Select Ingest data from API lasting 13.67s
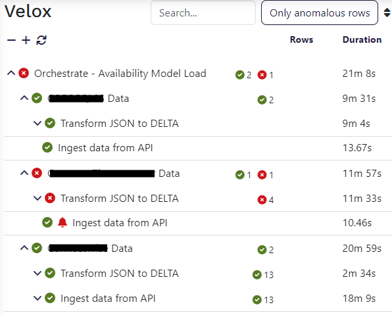The width and height of the screenshot is (392, 315). click(x=105, y=148)
